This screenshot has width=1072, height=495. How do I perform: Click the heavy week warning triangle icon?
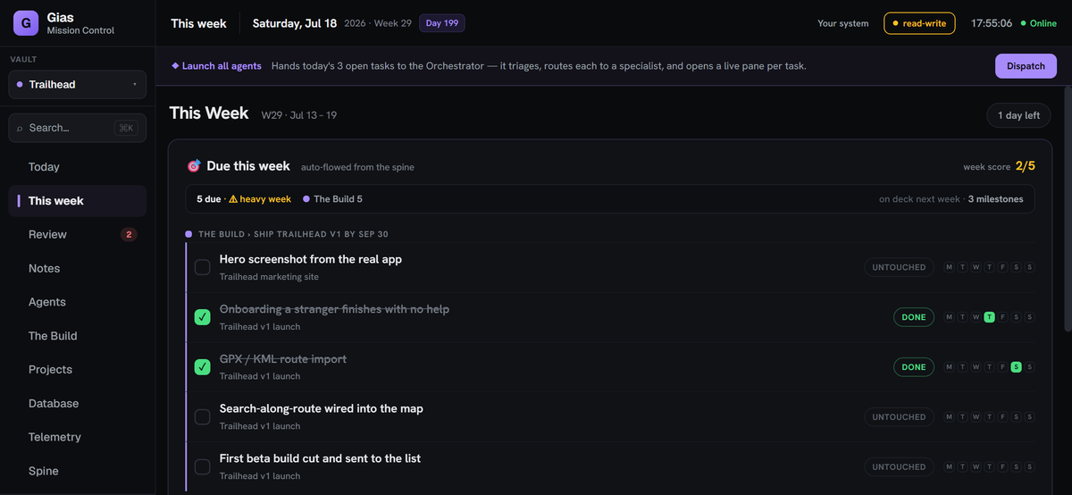pos(233,199)
